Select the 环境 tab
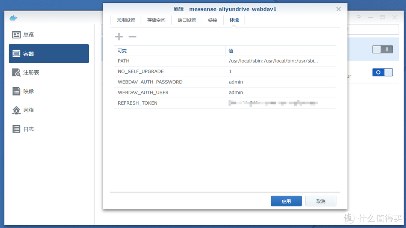 234,20
